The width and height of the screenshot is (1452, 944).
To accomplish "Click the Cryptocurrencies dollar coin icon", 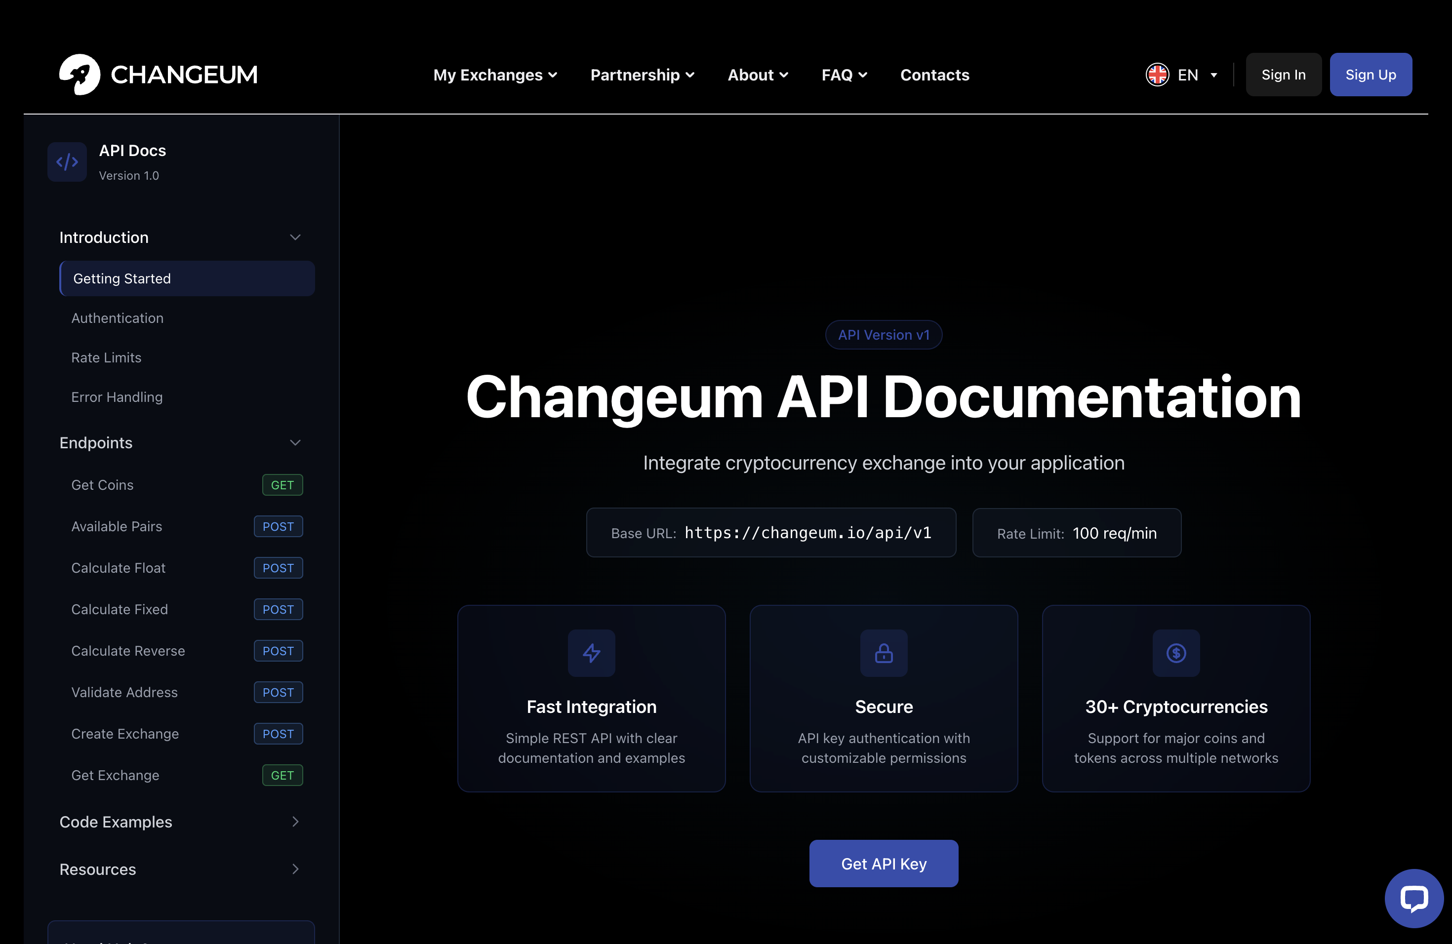I will (x=1175, y=653).
